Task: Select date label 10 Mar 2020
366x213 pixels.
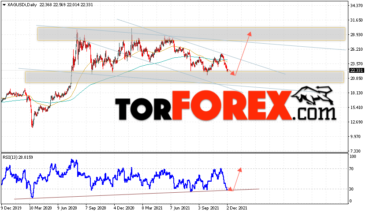Action: point(41,208)
